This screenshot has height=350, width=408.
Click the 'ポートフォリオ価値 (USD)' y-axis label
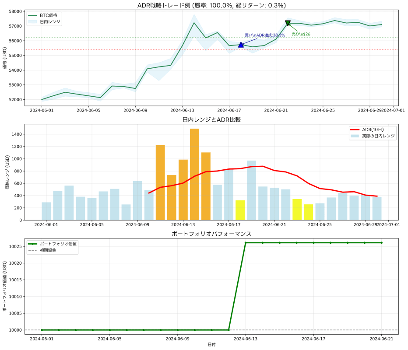[x=4, y=286]
